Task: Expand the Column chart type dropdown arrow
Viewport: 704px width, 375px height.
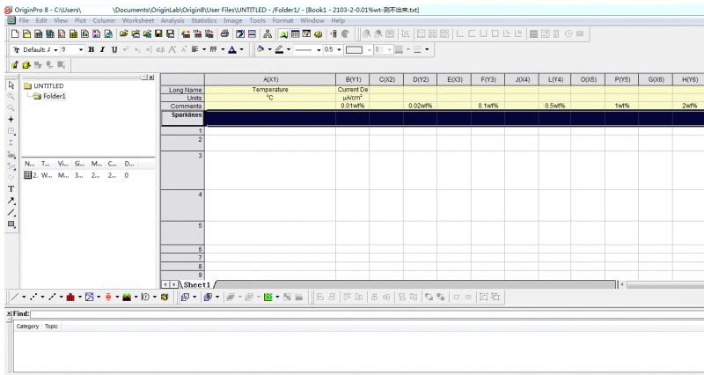Action: [x=79, y=297]
